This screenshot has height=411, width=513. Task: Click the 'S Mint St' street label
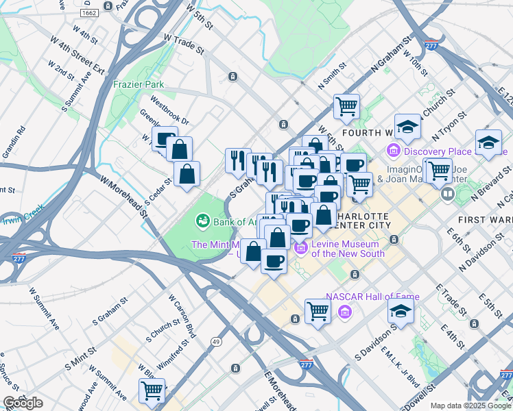tap(80, 359)
